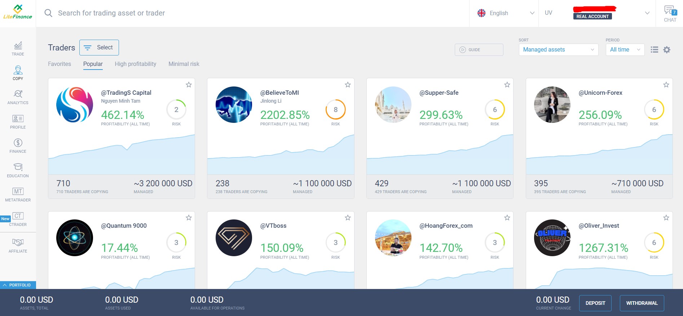
Task: Open the Finance section in sidebar
Action: tap(18, 146)
